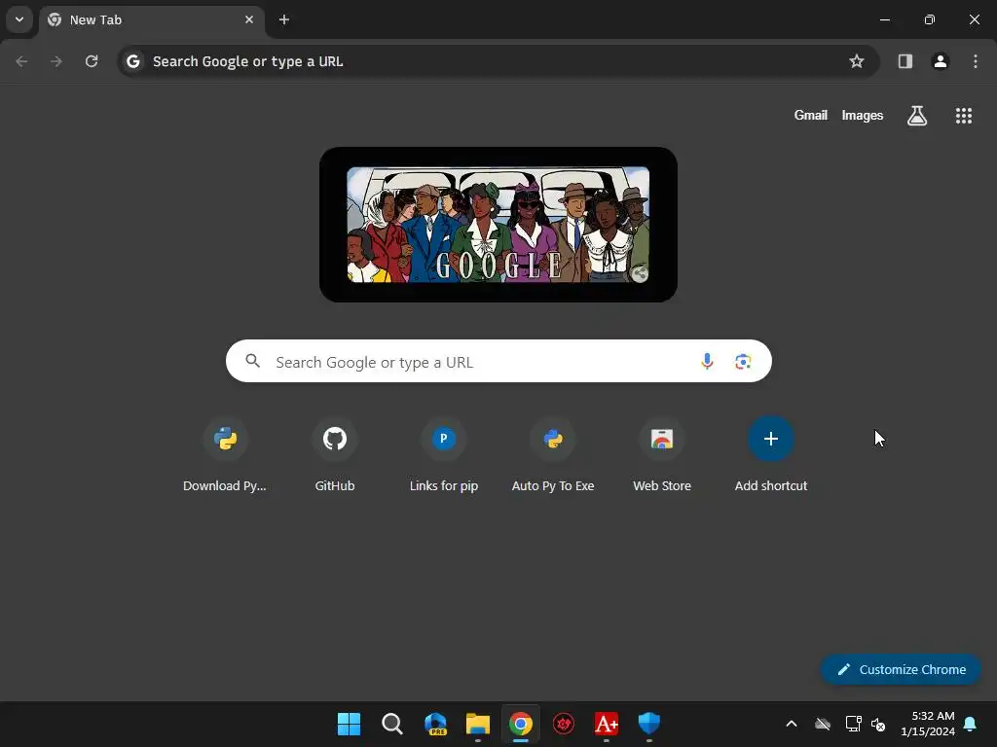
Task: Open Windows Security shield icon
Action: (649, 724)
